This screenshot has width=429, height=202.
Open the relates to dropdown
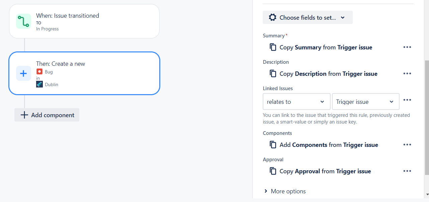pos(296,102)
